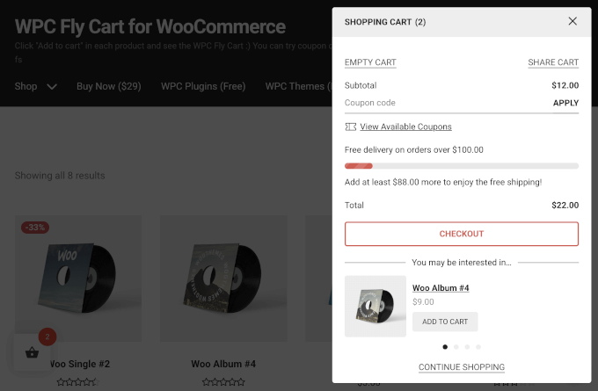
Task: Add Woo Album #4 to cart
Action: click(x=445, y=322)
